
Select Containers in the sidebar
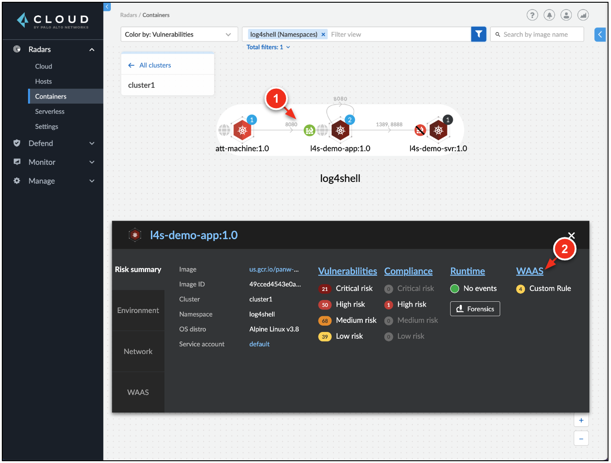[x=66, y=96]
